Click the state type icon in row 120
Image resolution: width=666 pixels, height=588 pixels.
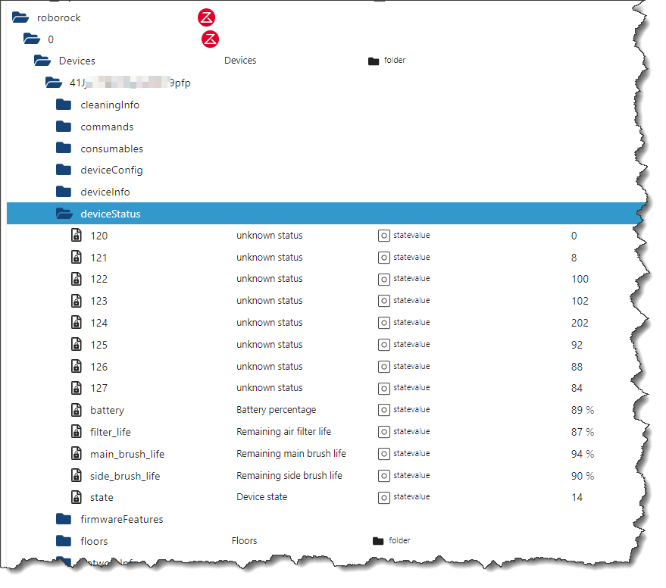point(383,236)
